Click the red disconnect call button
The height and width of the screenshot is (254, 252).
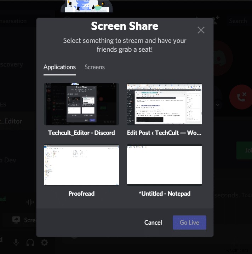point(241,97)
